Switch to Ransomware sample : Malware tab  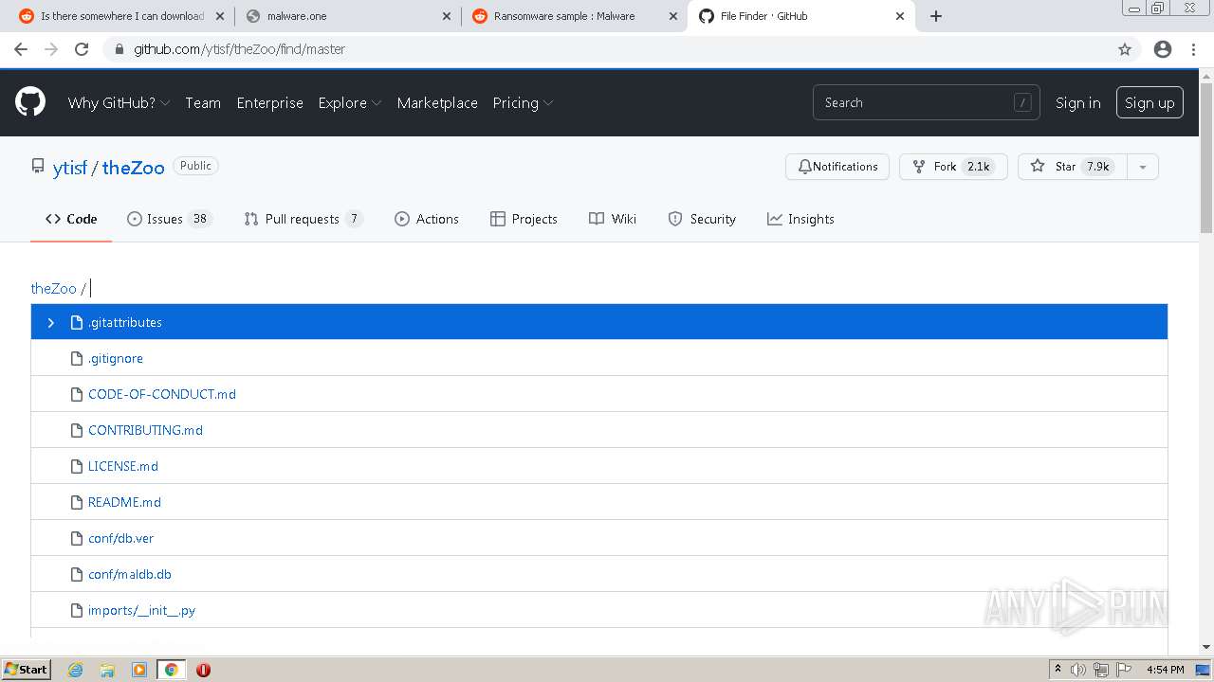(x=574, y=16)
